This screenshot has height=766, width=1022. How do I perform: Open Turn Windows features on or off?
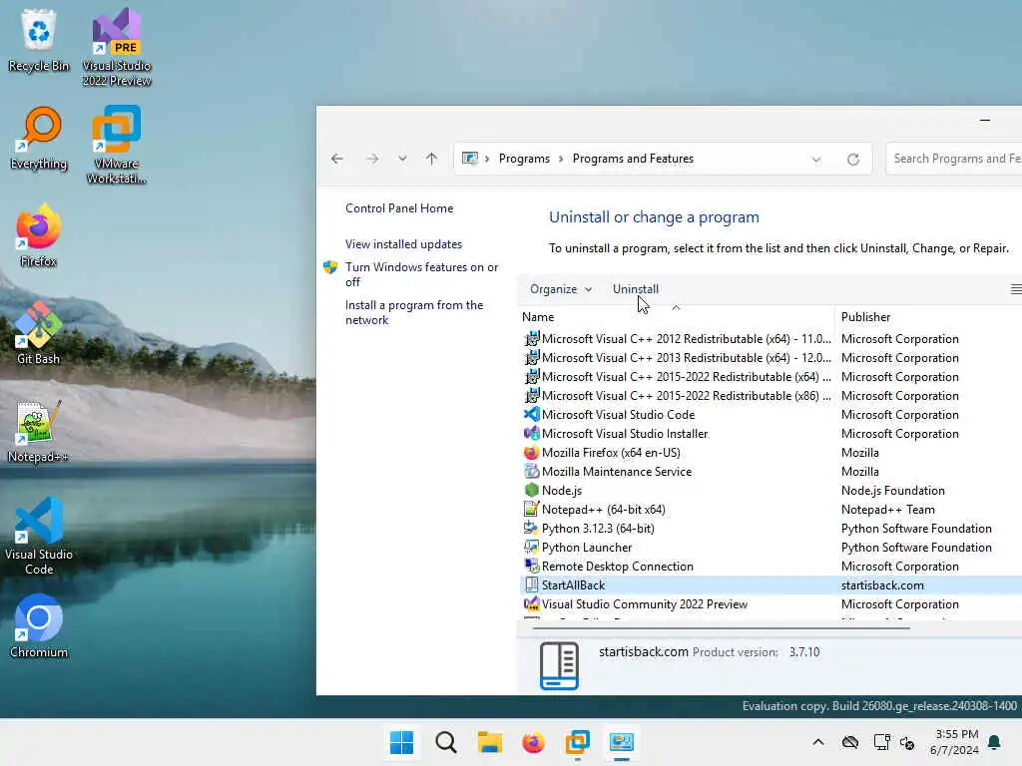[x=421, y=274]
